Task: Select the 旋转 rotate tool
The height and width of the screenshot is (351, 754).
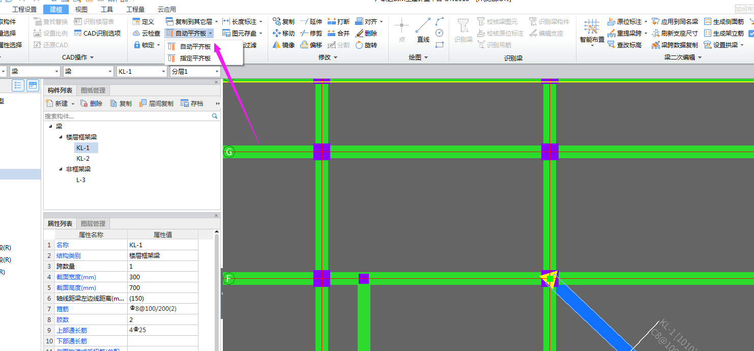Action: 366,45
